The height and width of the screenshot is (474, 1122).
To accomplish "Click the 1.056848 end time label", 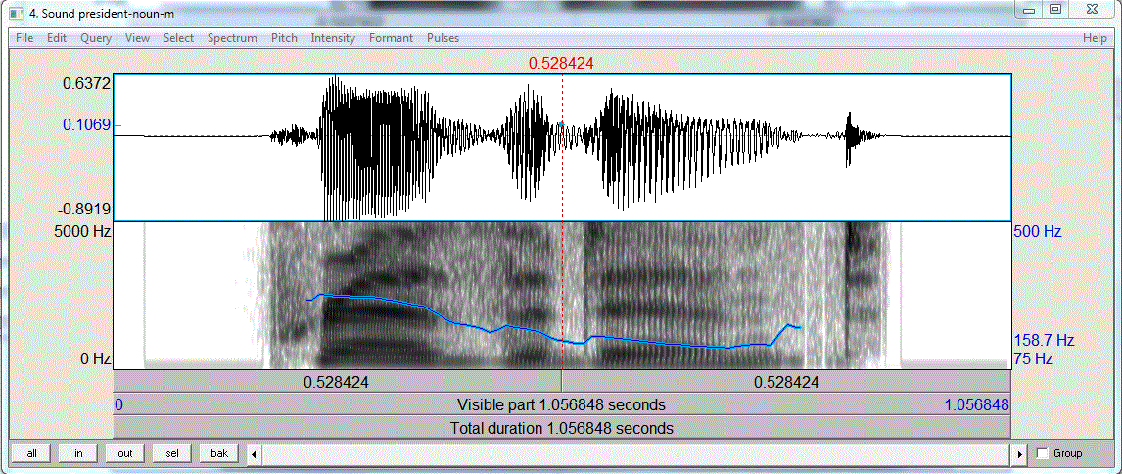I will 977,405.
